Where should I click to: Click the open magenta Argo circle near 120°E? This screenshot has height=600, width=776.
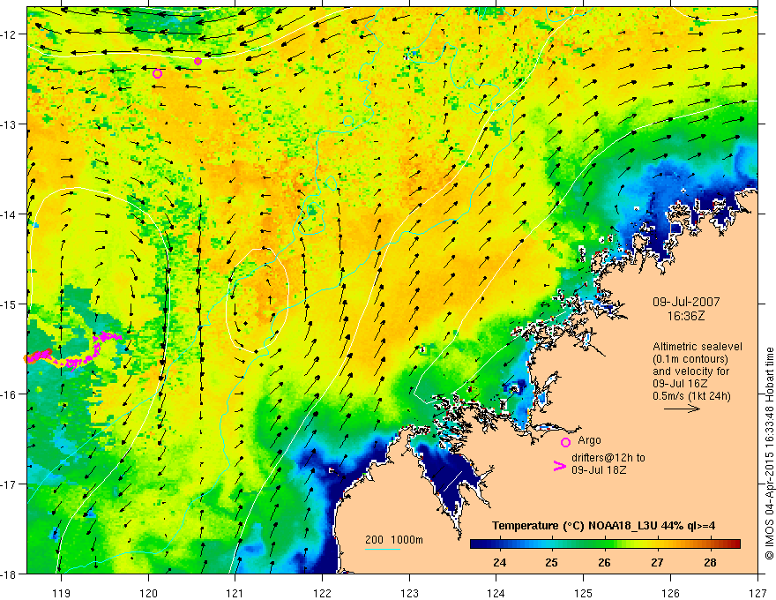pos(157,74)
